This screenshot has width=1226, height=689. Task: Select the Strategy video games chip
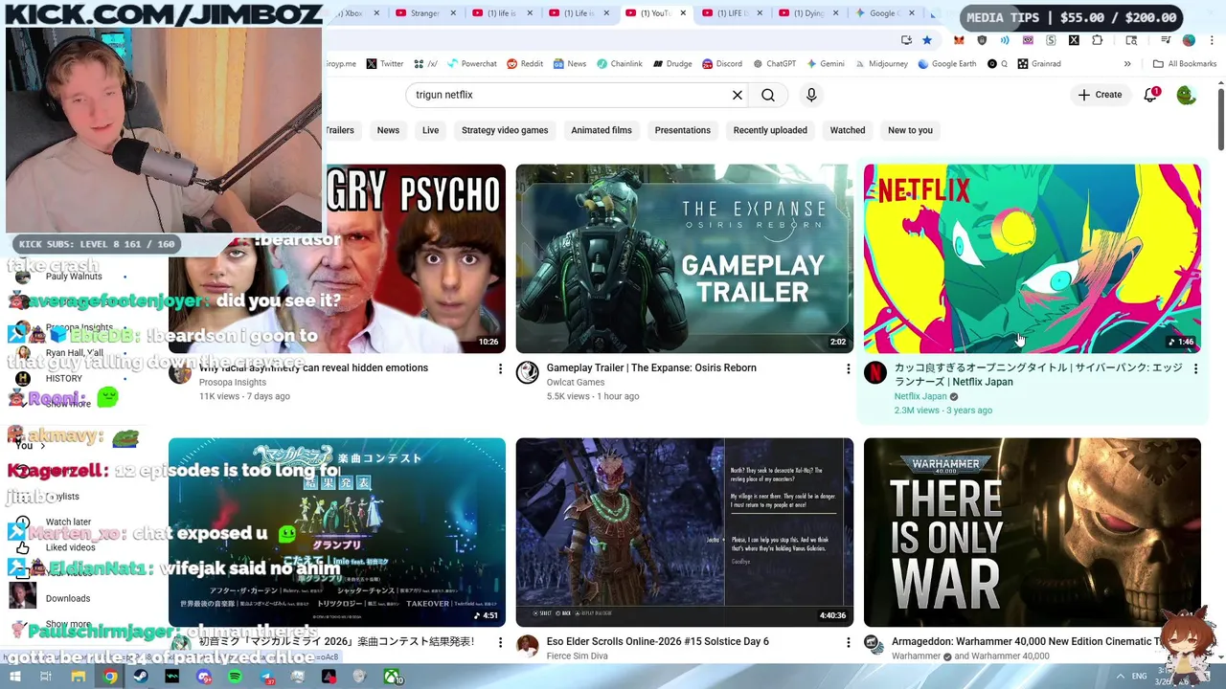[x=505, y=130]
